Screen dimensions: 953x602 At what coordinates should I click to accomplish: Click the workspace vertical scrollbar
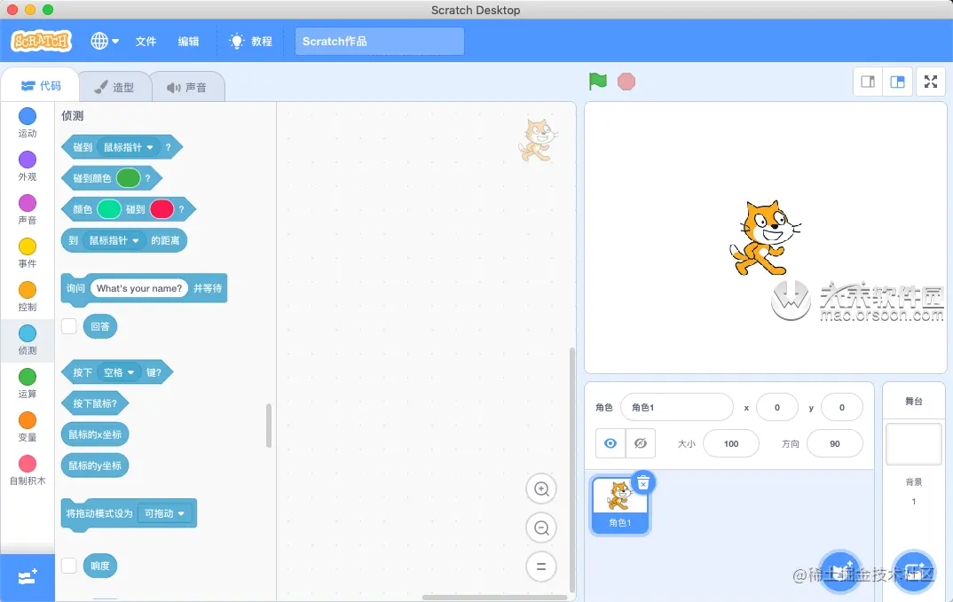click(x=572, y=470)
